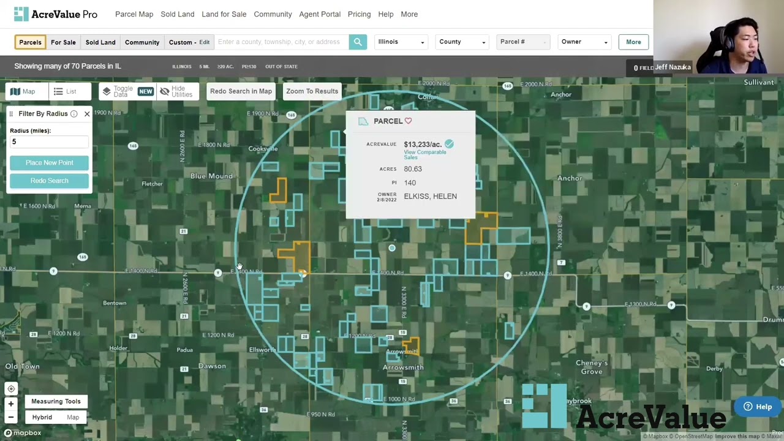Open Community top menu
784x441 pixels.
pyautogui.click(x=273, y=14)
